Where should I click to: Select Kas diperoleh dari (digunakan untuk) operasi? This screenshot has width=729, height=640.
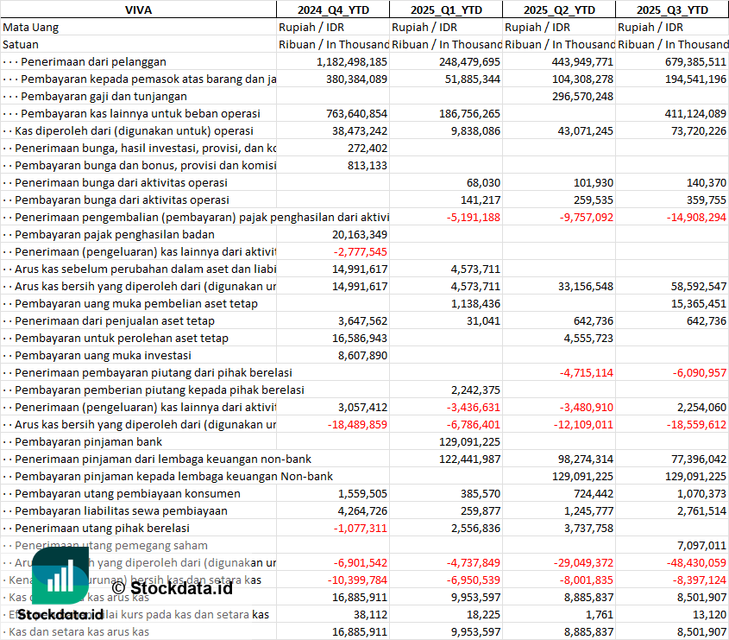[x=134, y=130]
